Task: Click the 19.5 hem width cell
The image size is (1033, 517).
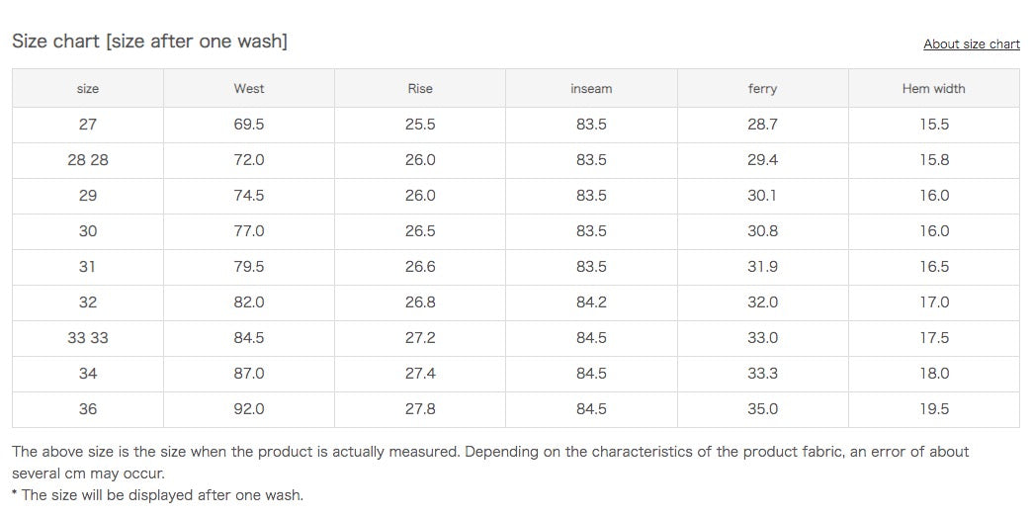Action: 933,409
